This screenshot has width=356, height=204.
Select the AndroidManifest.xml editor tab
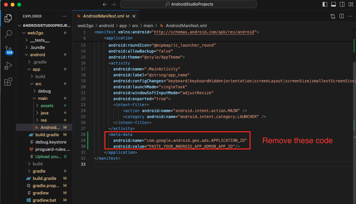(x=103, y=16)
